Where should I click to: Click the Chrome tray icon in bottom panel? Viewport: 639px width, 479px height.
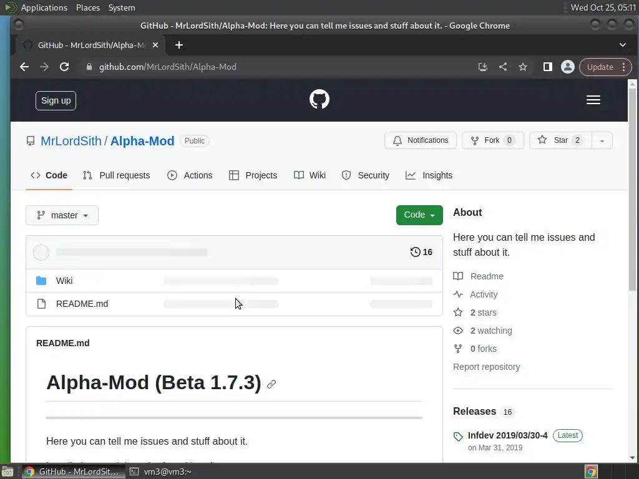tap(591, 472)
